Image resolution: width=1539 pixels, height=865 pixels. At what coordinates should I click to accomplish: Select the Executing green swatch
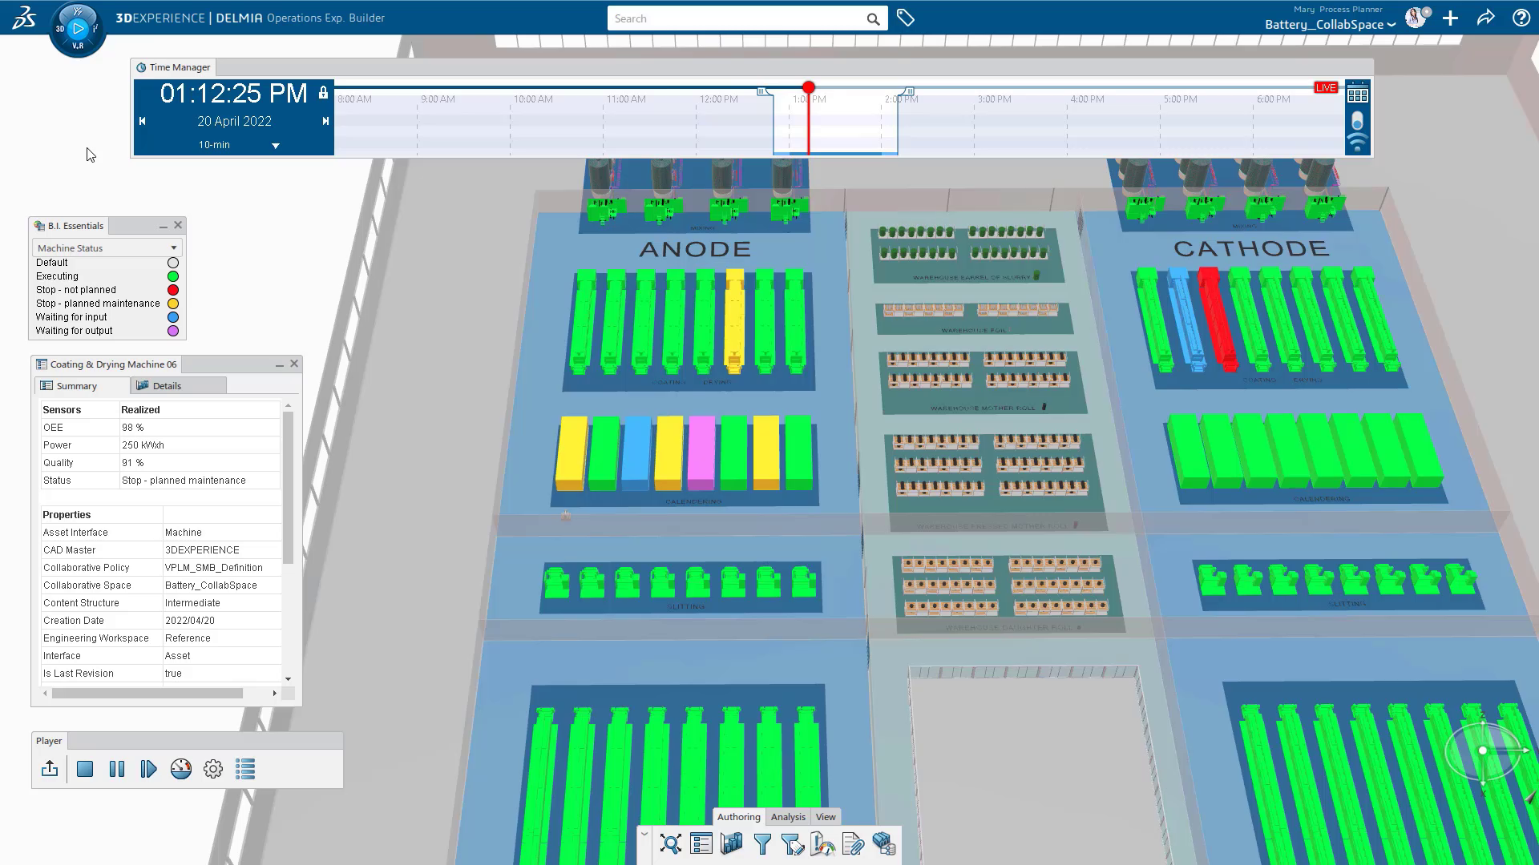tap(173, 276)
